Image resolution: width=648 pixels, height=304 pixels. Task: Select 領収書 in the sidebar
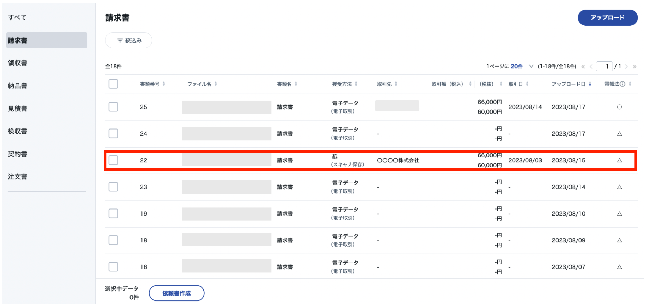point(17,63)
